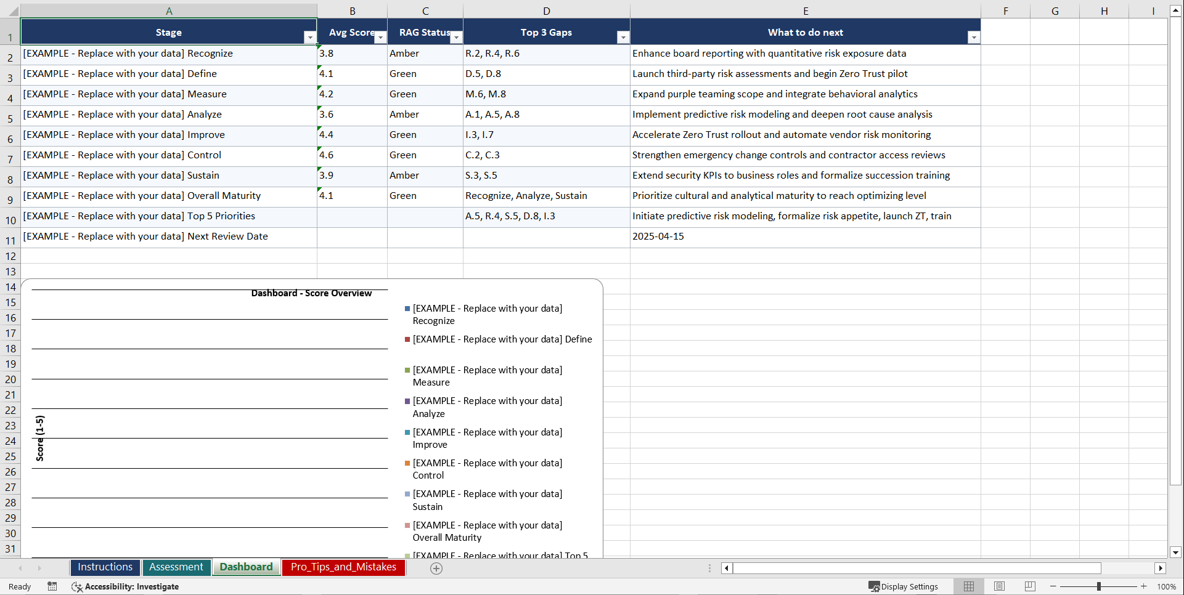
Task: Click the previous sheet navigation arrow
Action: click(20, 568)
